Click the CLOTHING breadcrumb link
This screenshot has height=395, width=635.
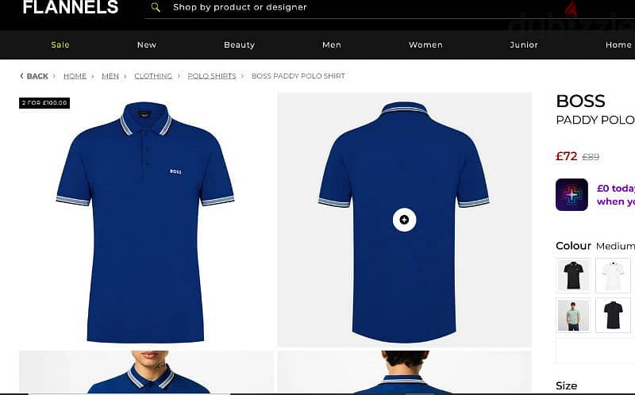[x=153, y=76]
